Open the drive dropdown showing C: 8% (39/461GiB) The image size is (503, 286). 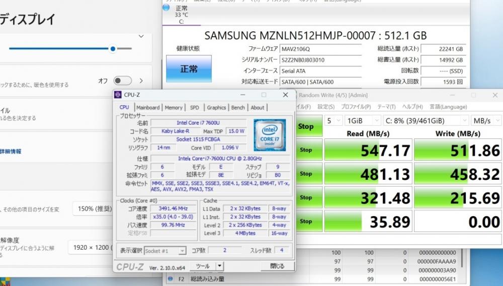[x=426, y=121]
